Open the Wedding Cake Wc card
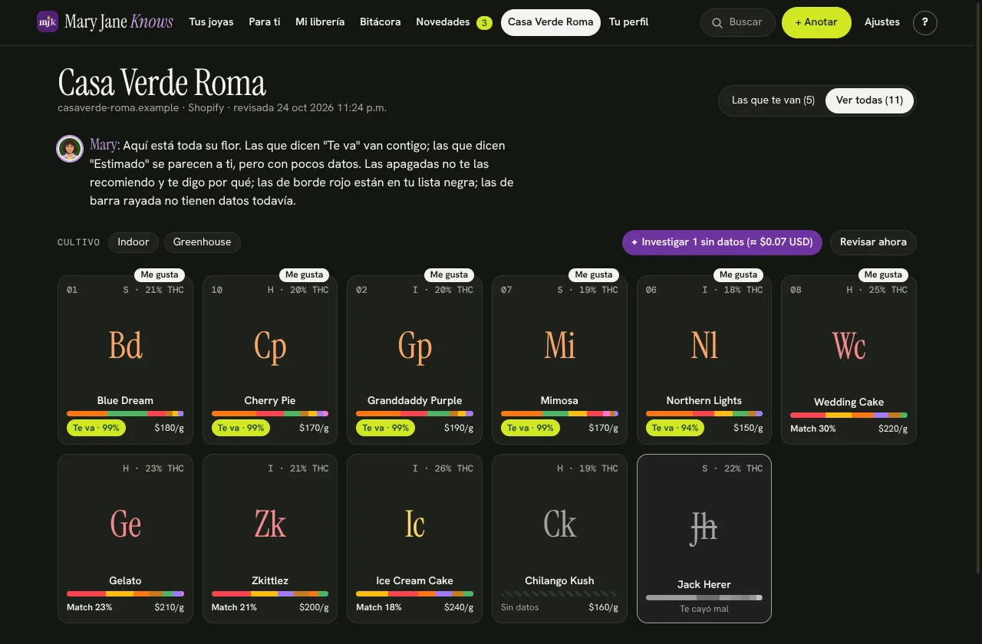Screen dimensions: 982x644 coord(849,360)
